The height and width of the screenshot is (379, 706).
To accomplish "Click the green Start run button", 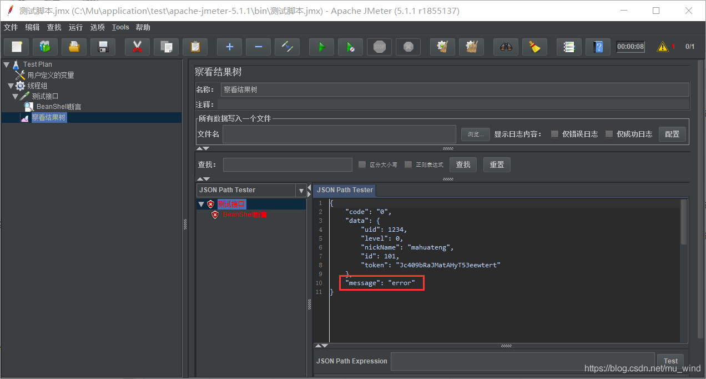I will pyautogui.click(x=321, y=47).
